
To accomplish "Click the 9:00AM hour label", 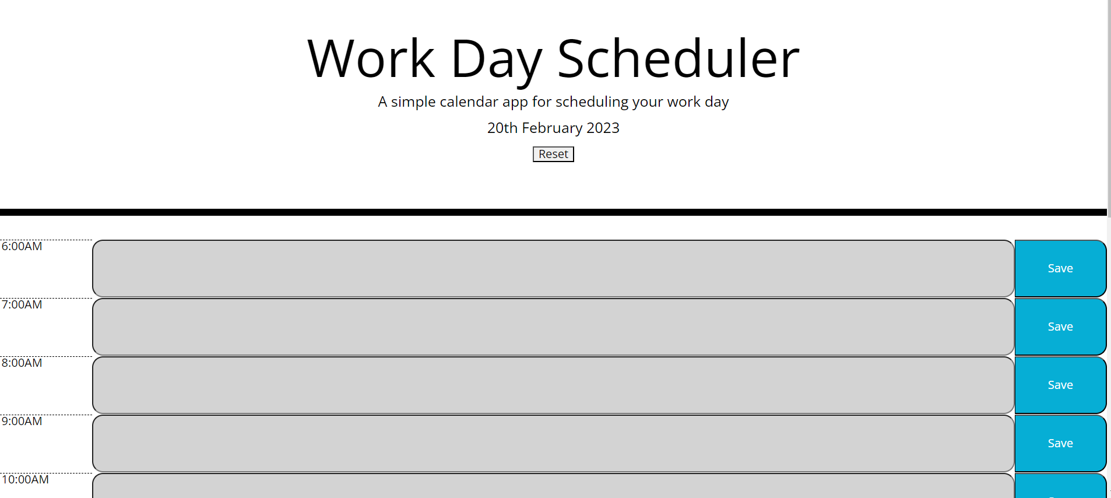I will (x=22, y=421).
